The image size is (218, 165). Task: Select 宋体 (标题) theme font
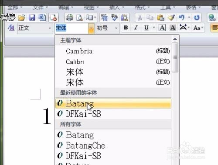coord(113,72)
